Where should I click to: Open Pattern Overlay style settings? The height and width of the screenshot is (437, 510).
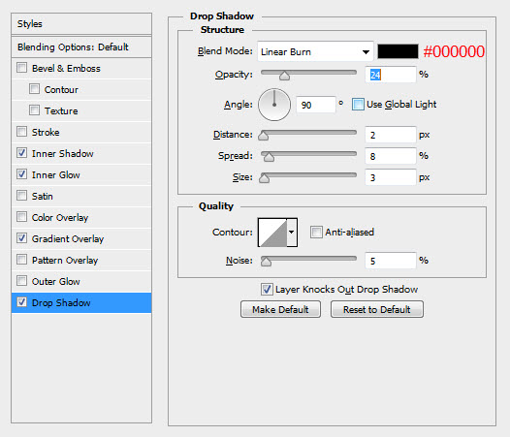[x=81, y=260]
